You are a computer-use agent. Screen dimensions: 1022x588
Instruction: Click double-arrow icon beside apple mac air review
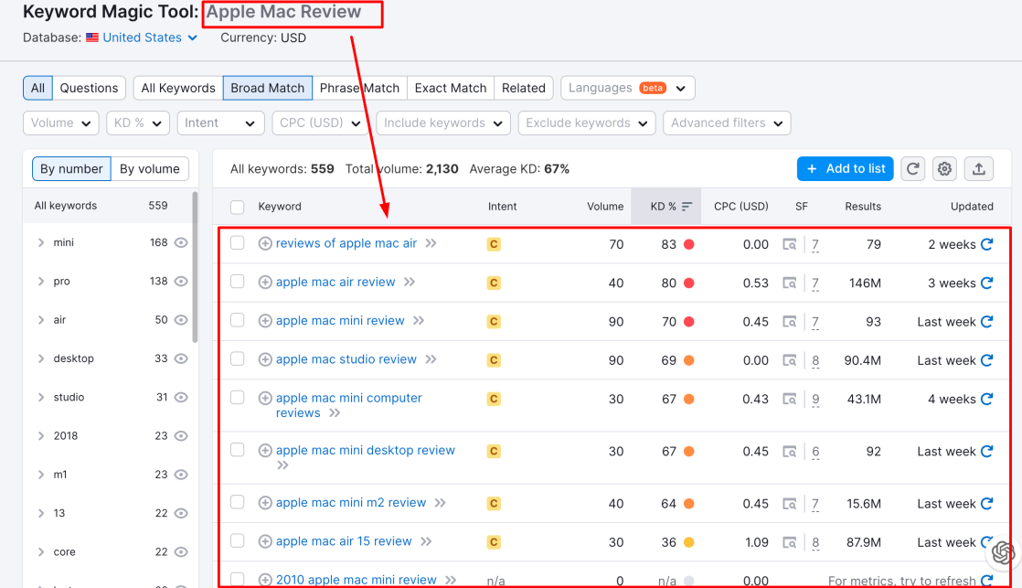click(410, 283)
